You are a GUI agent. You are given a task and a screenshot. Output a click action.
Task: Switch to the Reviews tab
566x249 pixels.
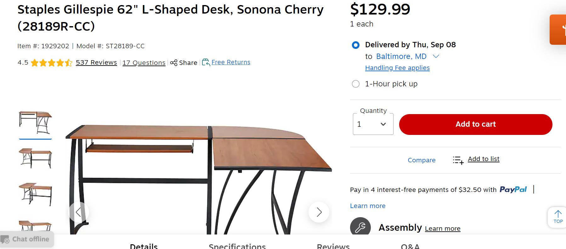[x=333, y=246]
